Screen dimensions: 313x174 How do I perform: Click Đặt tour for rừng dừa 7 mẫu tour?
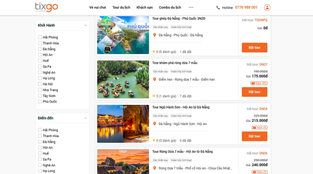pos(255,92)
